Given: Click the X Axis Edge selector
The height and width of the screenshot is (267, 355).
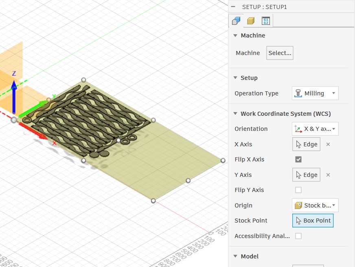Looking at the screenshot, I should tap(306, 144).
